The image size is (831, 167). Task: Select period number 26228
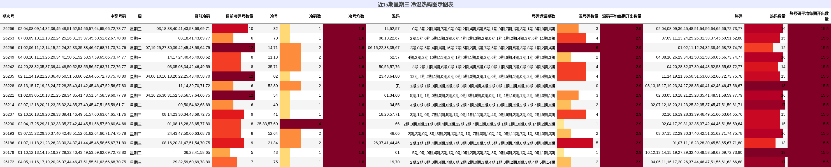(9, 86)
